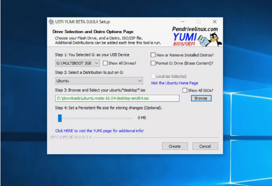272x186 pixels.
Task: Close the YUMI Setup window
Action: 214,22
